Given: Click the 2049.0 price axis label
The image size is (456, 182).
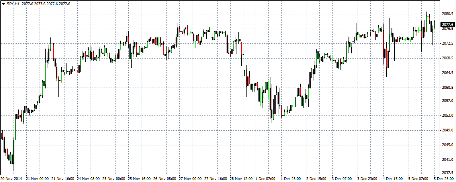Looking at the screenshot, I should (x=448, y=131).
